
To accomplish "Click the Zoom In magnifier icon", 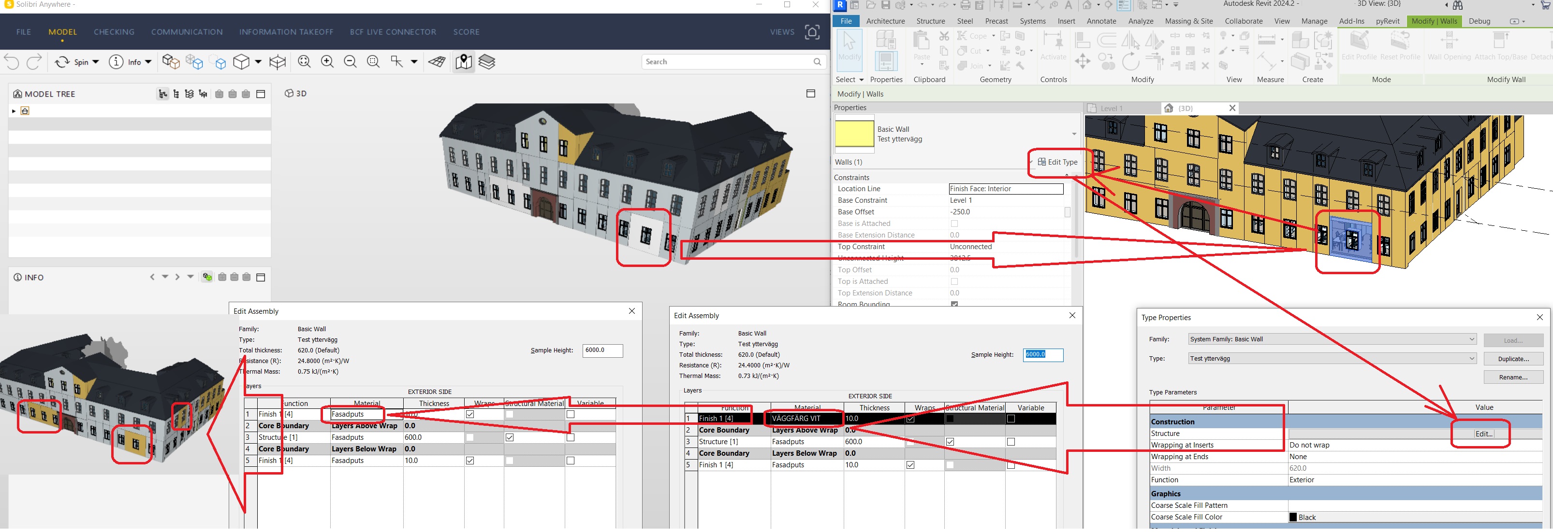I will tap(327, 61).
